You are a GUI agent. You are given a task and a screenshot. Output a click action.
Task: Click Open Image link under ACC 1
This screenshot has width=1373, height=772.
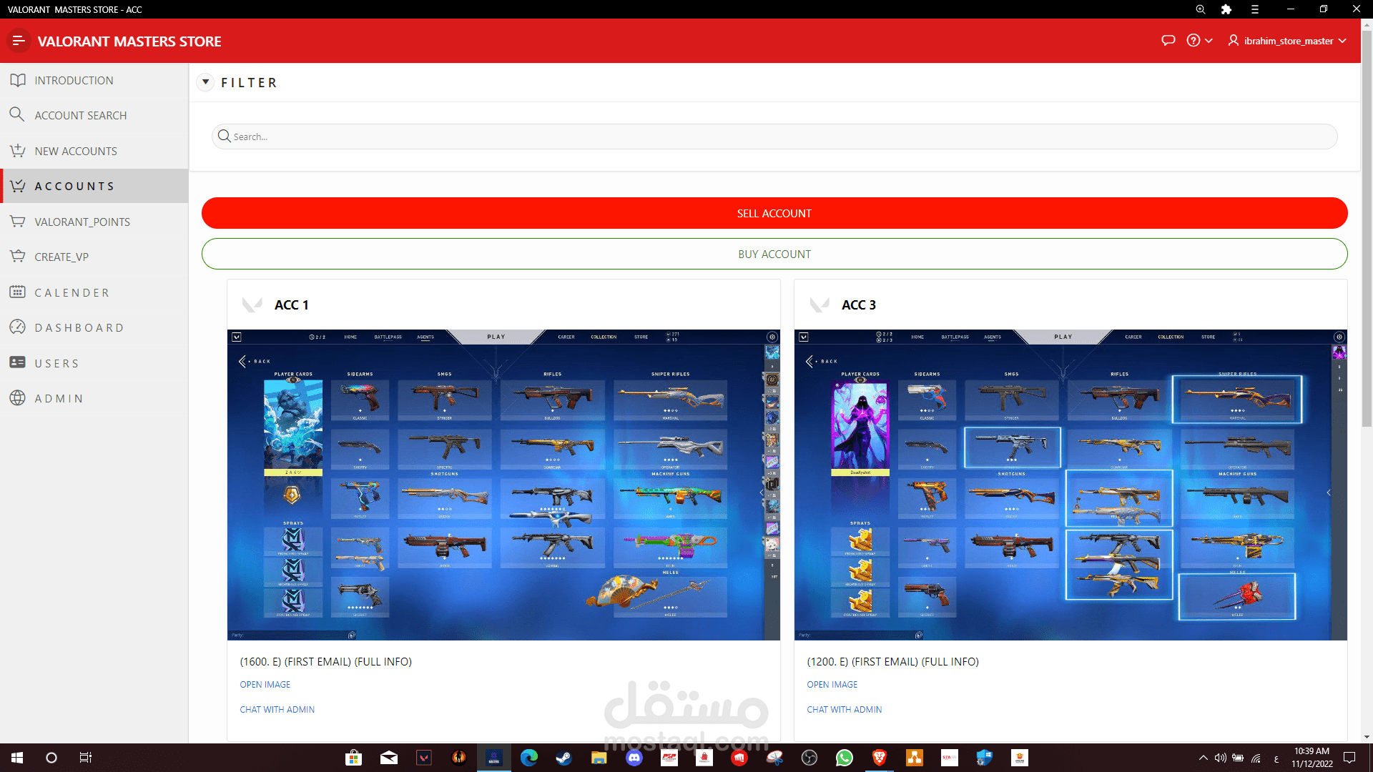pyautogui.click(x=265, y=684)
